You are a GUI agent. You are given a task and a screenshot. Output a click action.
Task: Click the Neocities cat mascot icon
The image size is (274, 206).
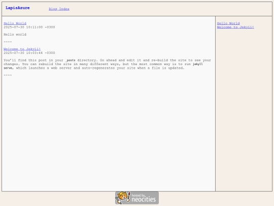(123, 198)
